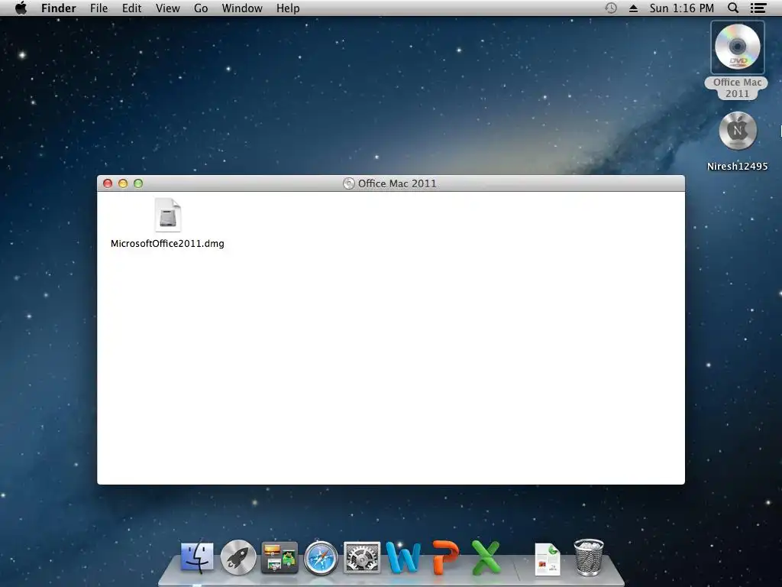Click the Niresh12495 desktop label
Image resolution: width=782 pixels, height=587 pixels.
(x=738, y=166)
